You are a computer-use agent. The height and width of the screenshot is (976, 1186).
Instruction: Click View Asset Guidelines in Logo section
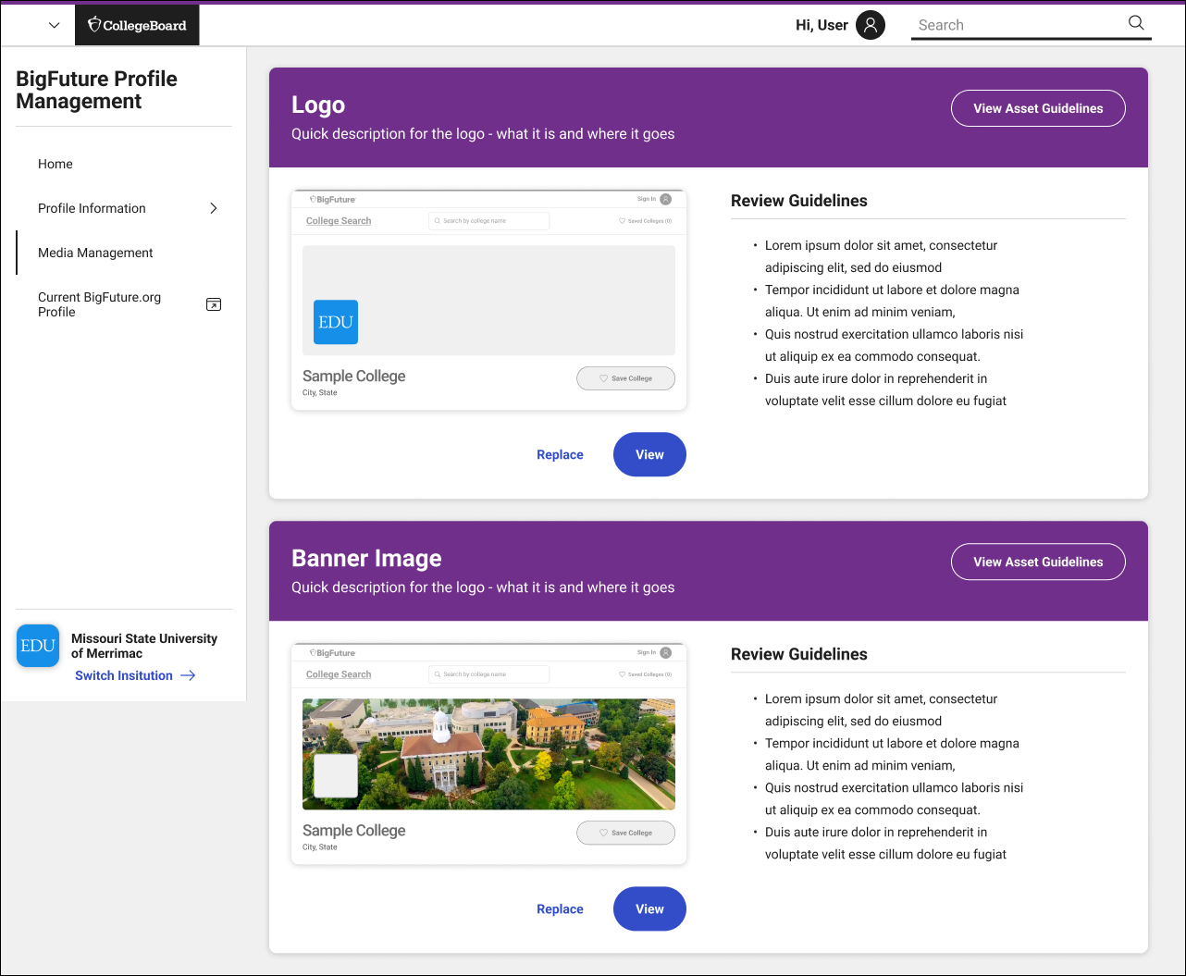1038,108
